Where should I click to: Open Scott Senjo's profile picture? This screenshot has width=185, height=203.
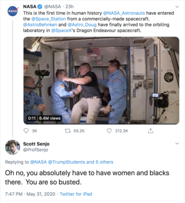click(x=13, y=147)
